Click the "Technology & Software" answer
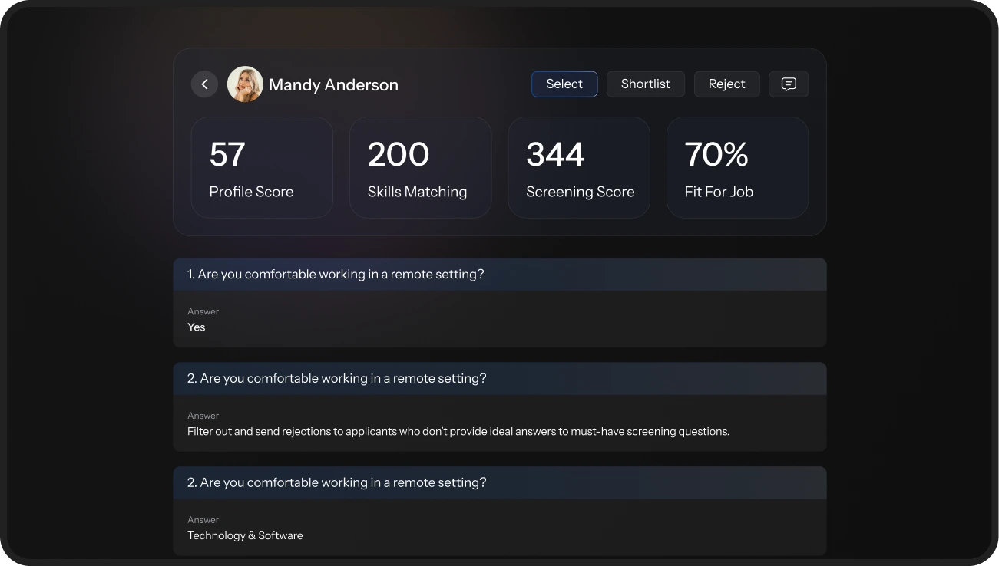The height and width of the screenshot is (566, 999). 245,536
